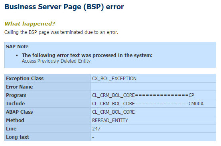Click the 'ABAP Class' row label
Image resolution: width=221 pixels, height=146 pixels.
pyautogui.click(x=20, y=112)
